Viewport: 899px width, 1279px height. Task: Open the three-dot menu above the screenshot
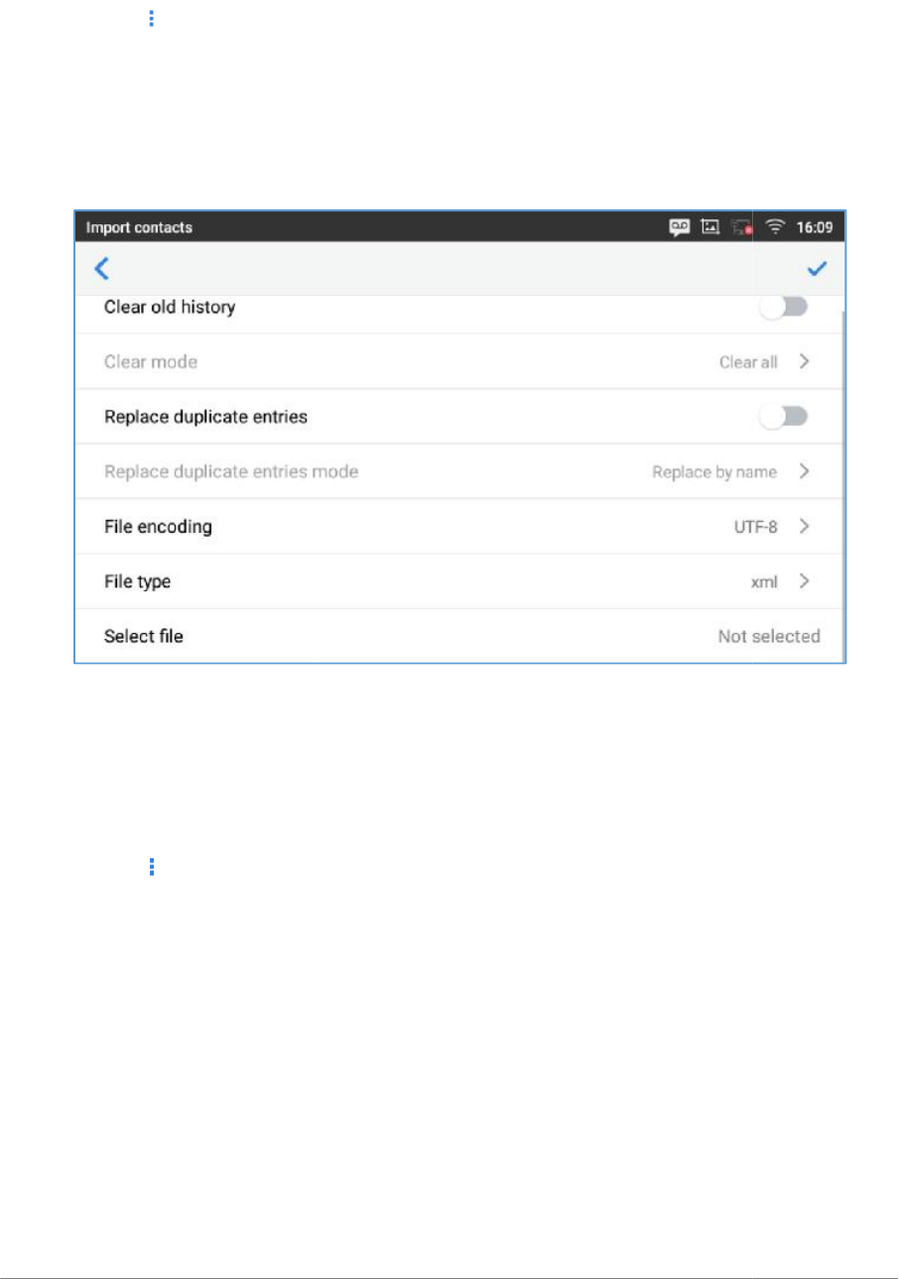click(152, 18)
